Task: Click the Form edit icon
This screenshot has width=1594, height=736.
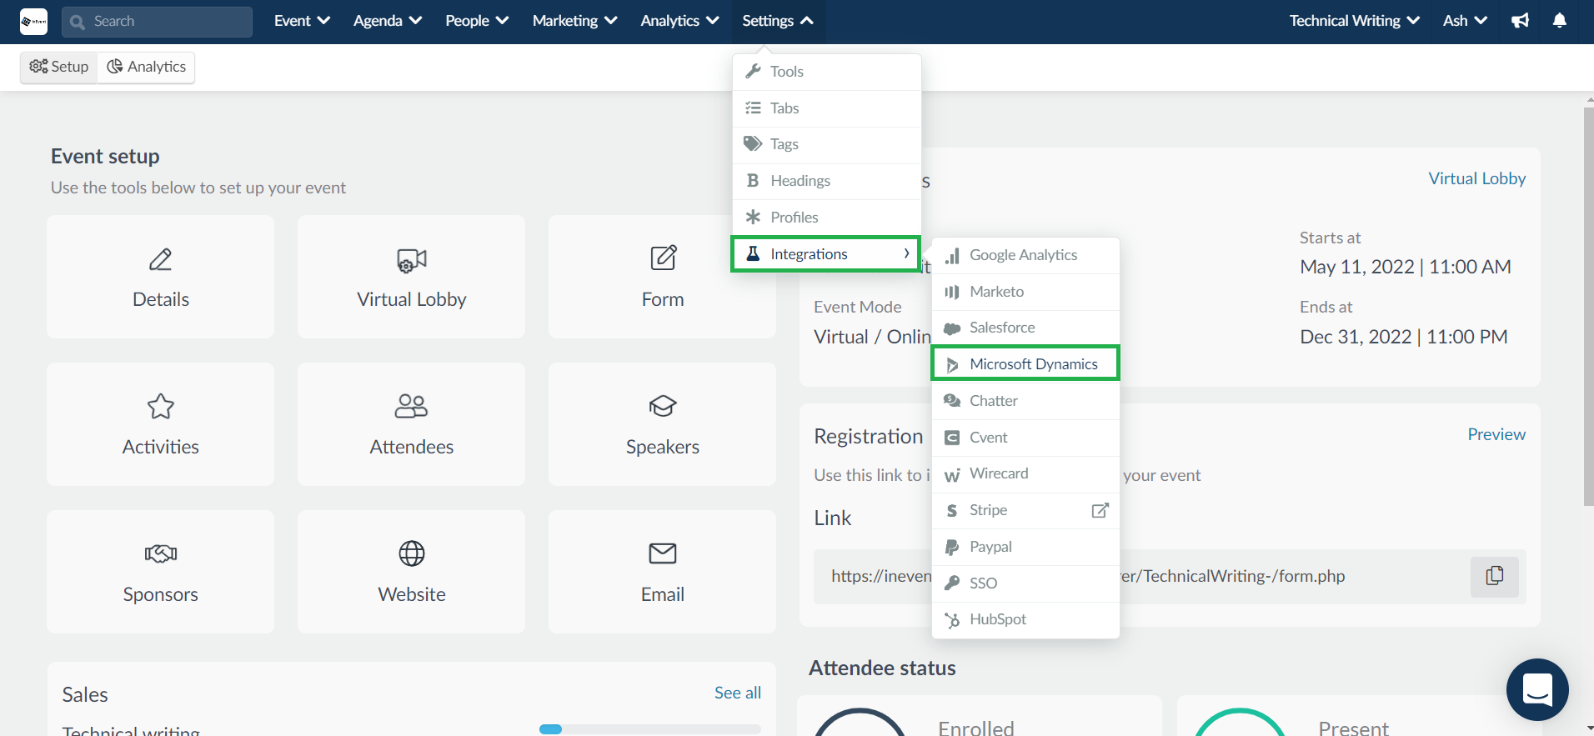Action: pyautogui.click(x=664, y=258)
